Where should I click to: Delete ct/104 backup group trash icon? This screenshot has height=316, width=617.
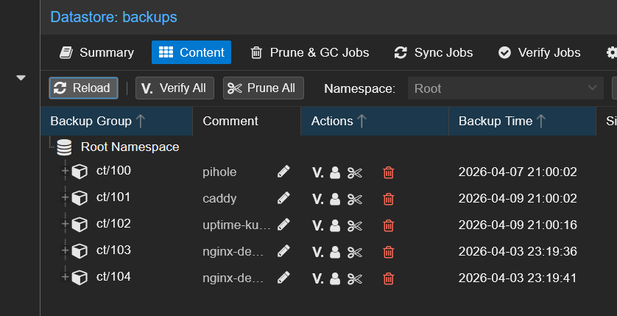coord(388,278)
